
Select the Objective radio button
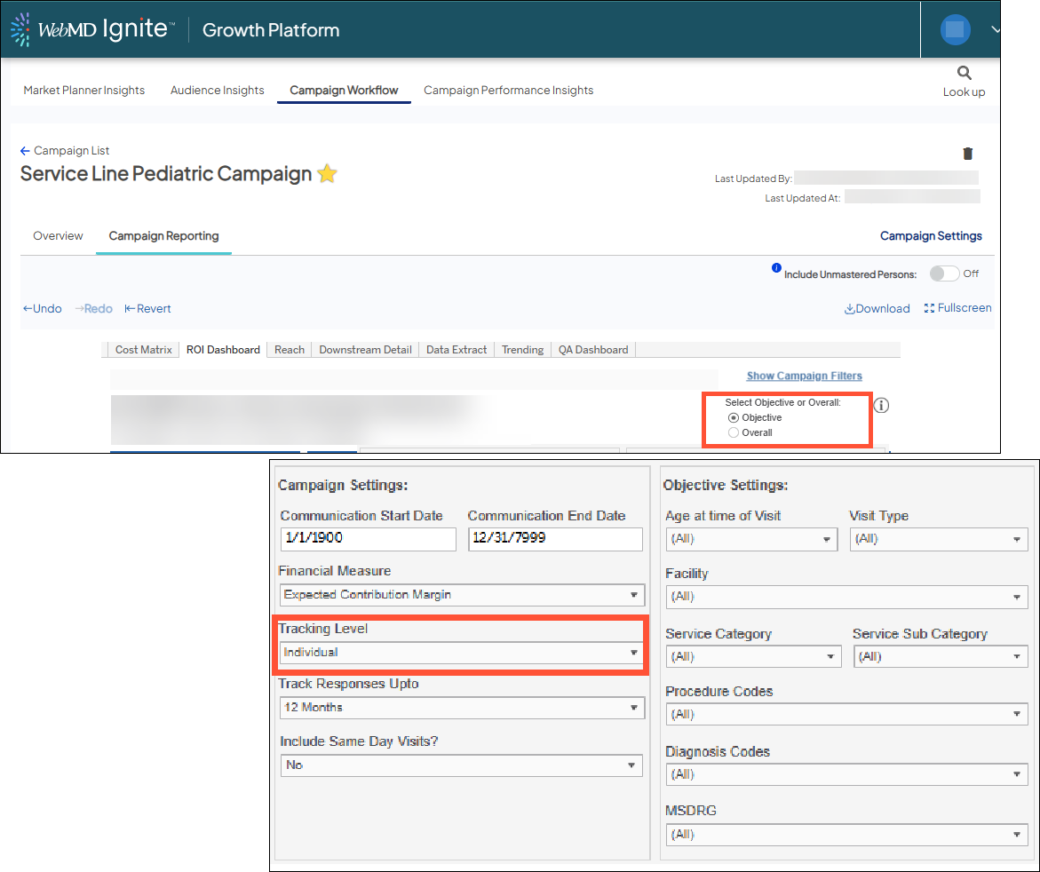coord(734,417)
